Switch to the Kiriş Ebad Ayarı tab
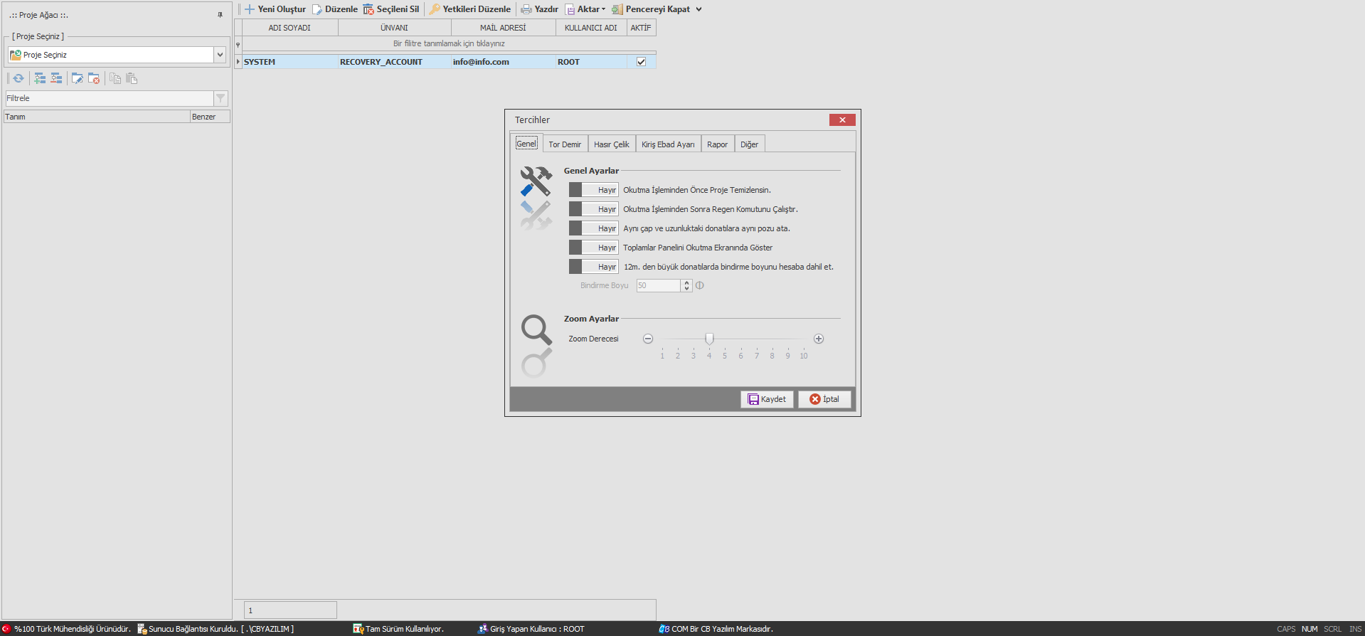Image resolution: width=1365 pixels, height=636 pixels. click(668, 144)
